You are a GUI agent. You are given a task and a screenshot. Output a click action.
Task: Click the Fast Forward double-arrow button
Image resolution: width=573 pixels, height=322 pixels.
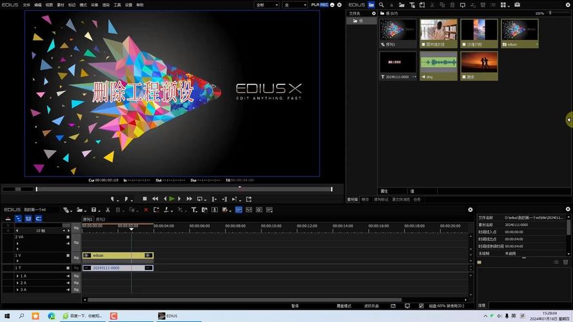189,199
